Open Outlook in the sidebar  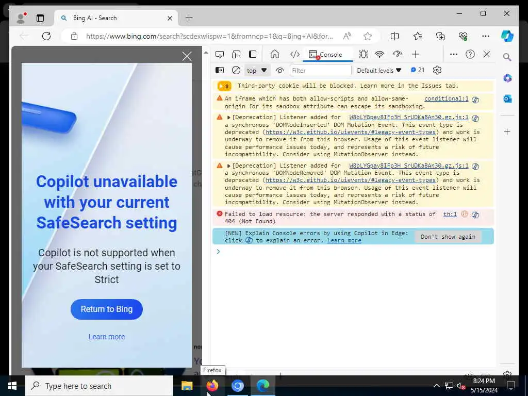[507, 98]
